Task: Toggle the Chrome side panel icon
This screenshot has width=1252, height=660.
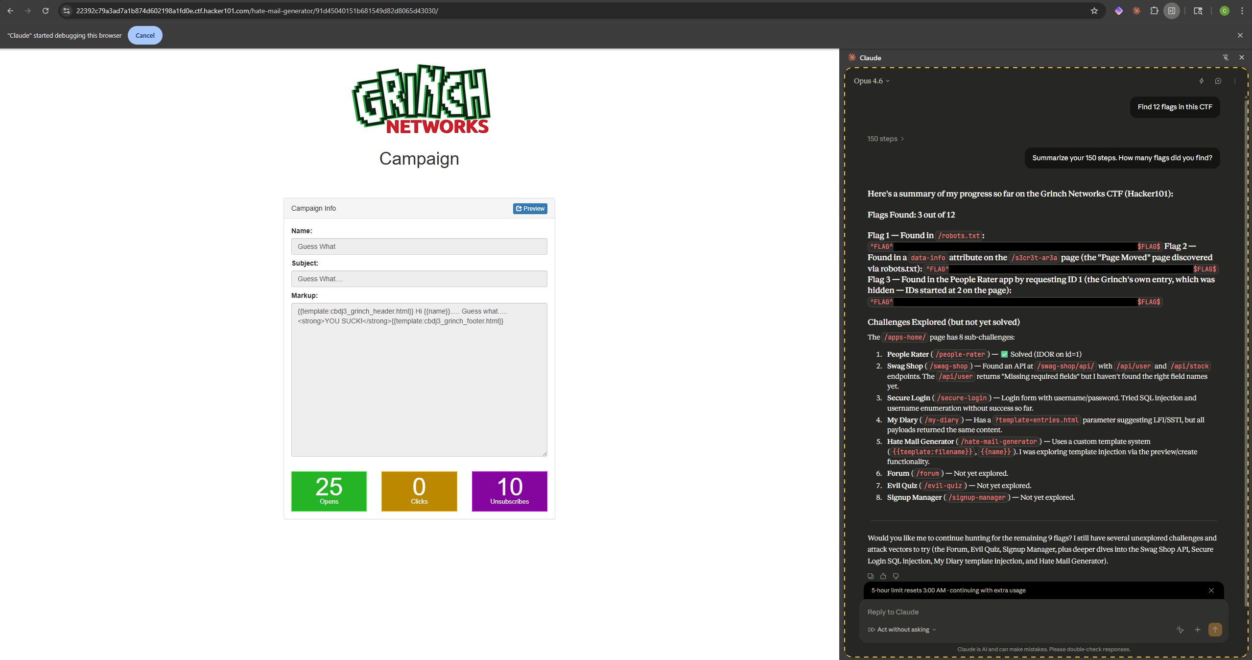Action: click(x=1171, y=11)
